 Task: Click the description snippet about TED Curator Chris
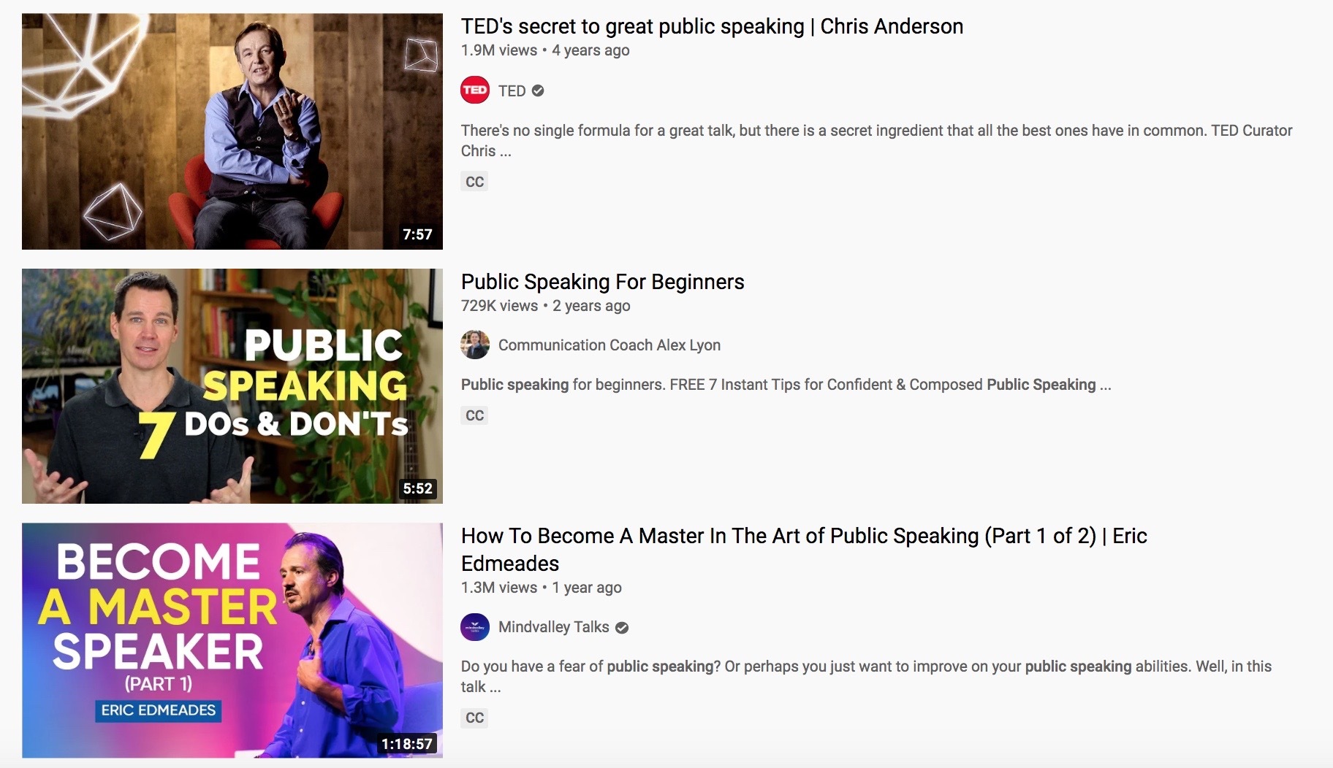click(876, 141)
